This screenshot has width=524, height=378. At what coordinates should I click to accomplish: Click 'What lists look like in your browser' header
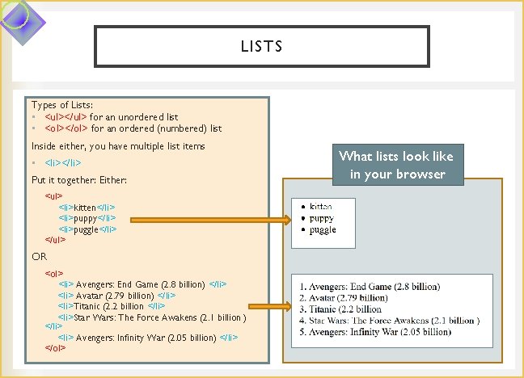[398, 165]
